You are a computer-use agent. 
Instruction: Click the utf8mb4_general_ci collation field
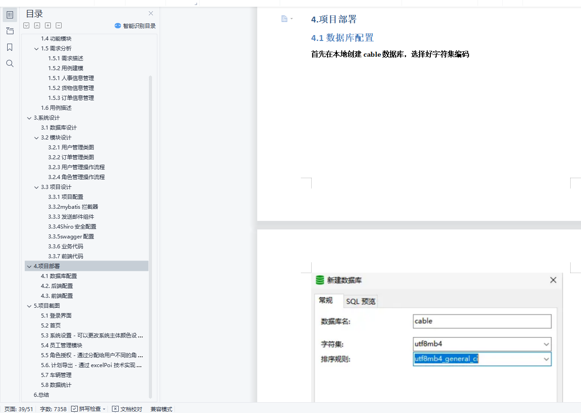pos(482,359)
